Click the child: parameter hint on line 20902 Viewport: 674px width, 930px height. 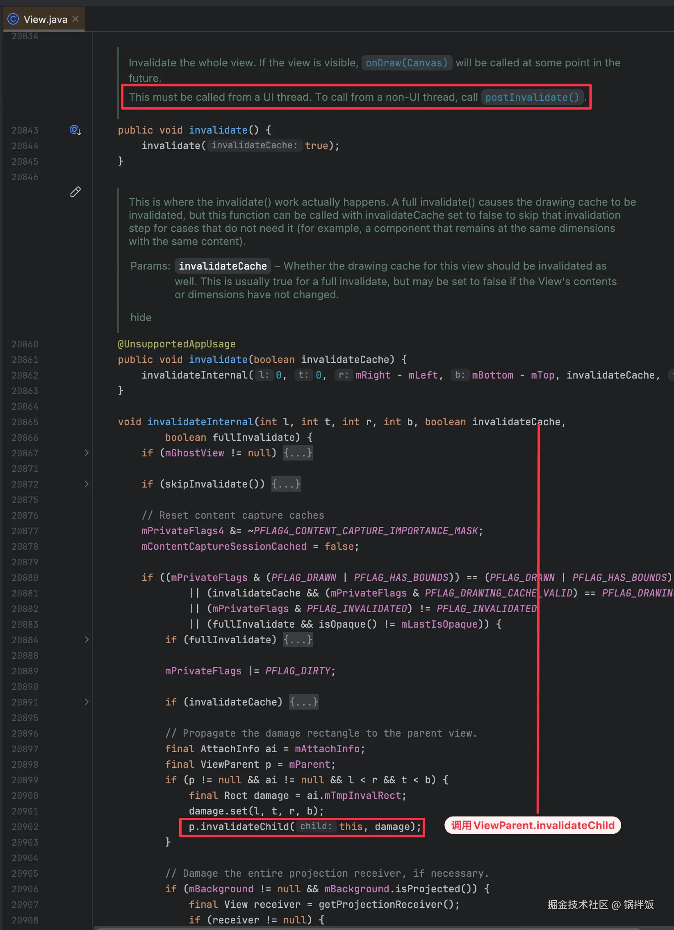315,826
